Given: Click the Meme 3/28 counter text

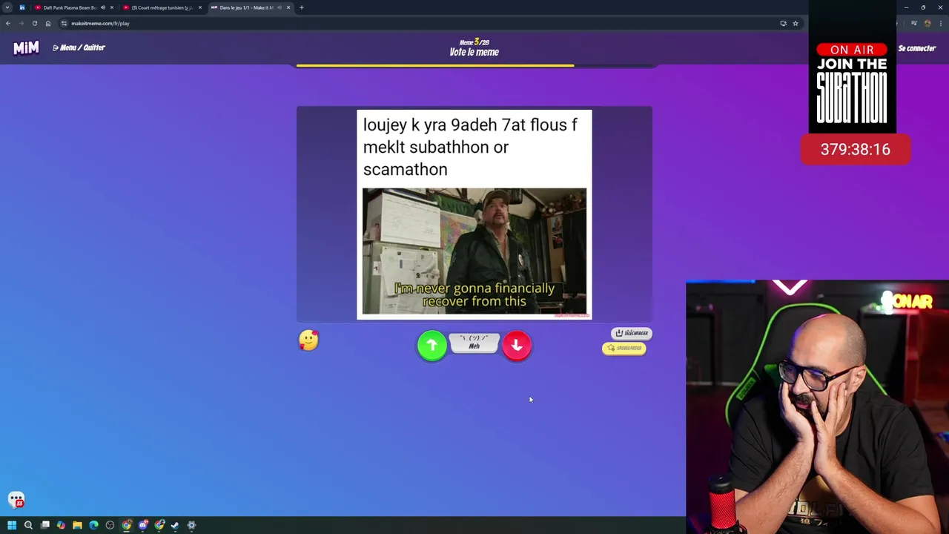Looking at the screenshot, I should pos(474,42).
